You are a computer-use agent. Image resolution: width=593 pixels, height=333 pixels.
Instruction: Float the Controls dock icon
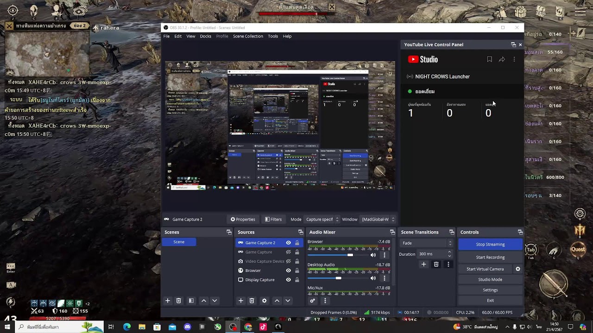[520, 232]
